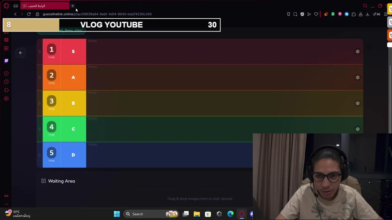Image resolution: width=392 pixels, height=220 pixels.
Task: Open the ad blocker shield icon
Action: pos(302,14)
